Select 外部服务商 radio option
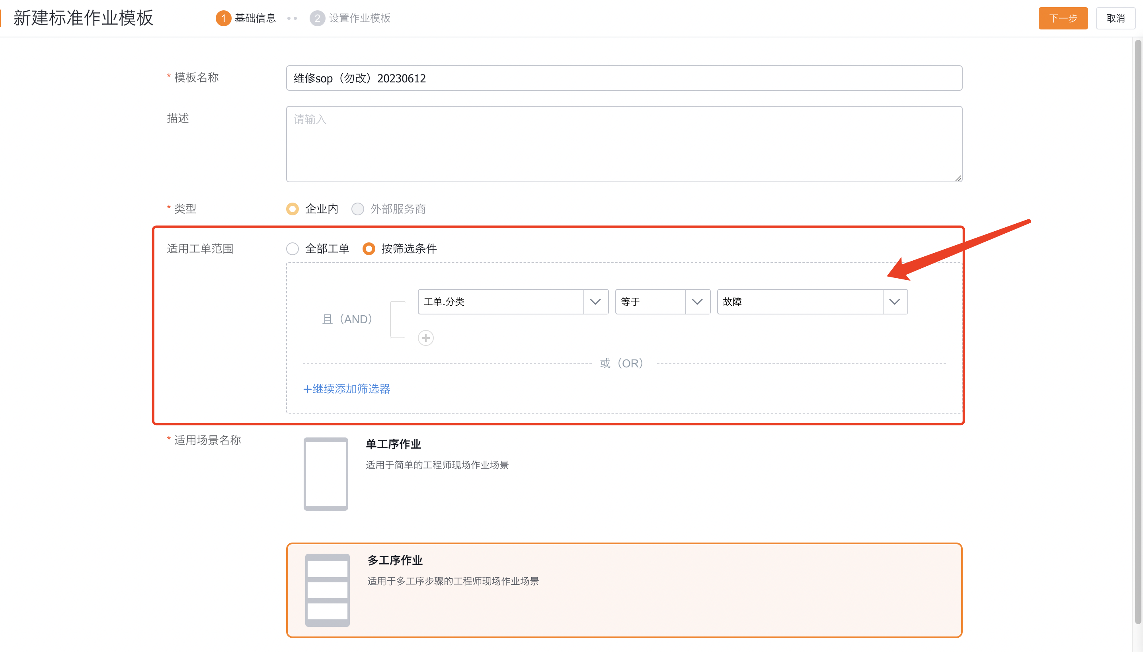The height and width of the screenshot is (652, 1143). (x=357, y=209)
